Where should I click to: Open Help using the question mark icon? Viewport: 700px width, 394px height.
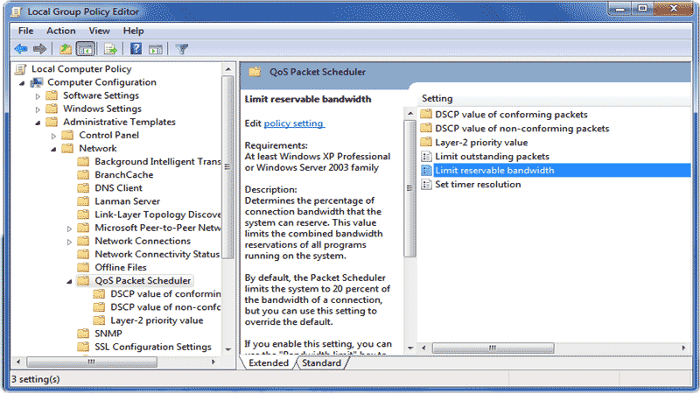(x=136, y=49)
